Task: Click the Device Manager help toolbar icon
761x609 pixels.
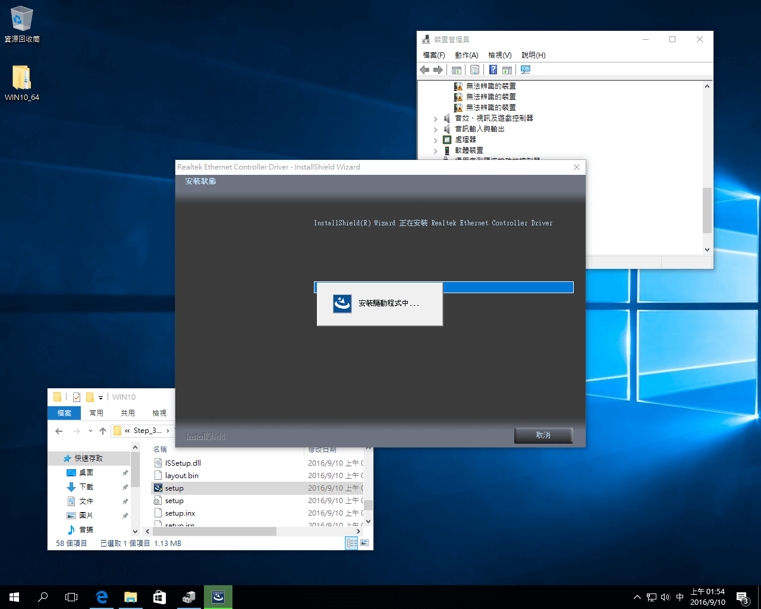Action: point(493,70)
